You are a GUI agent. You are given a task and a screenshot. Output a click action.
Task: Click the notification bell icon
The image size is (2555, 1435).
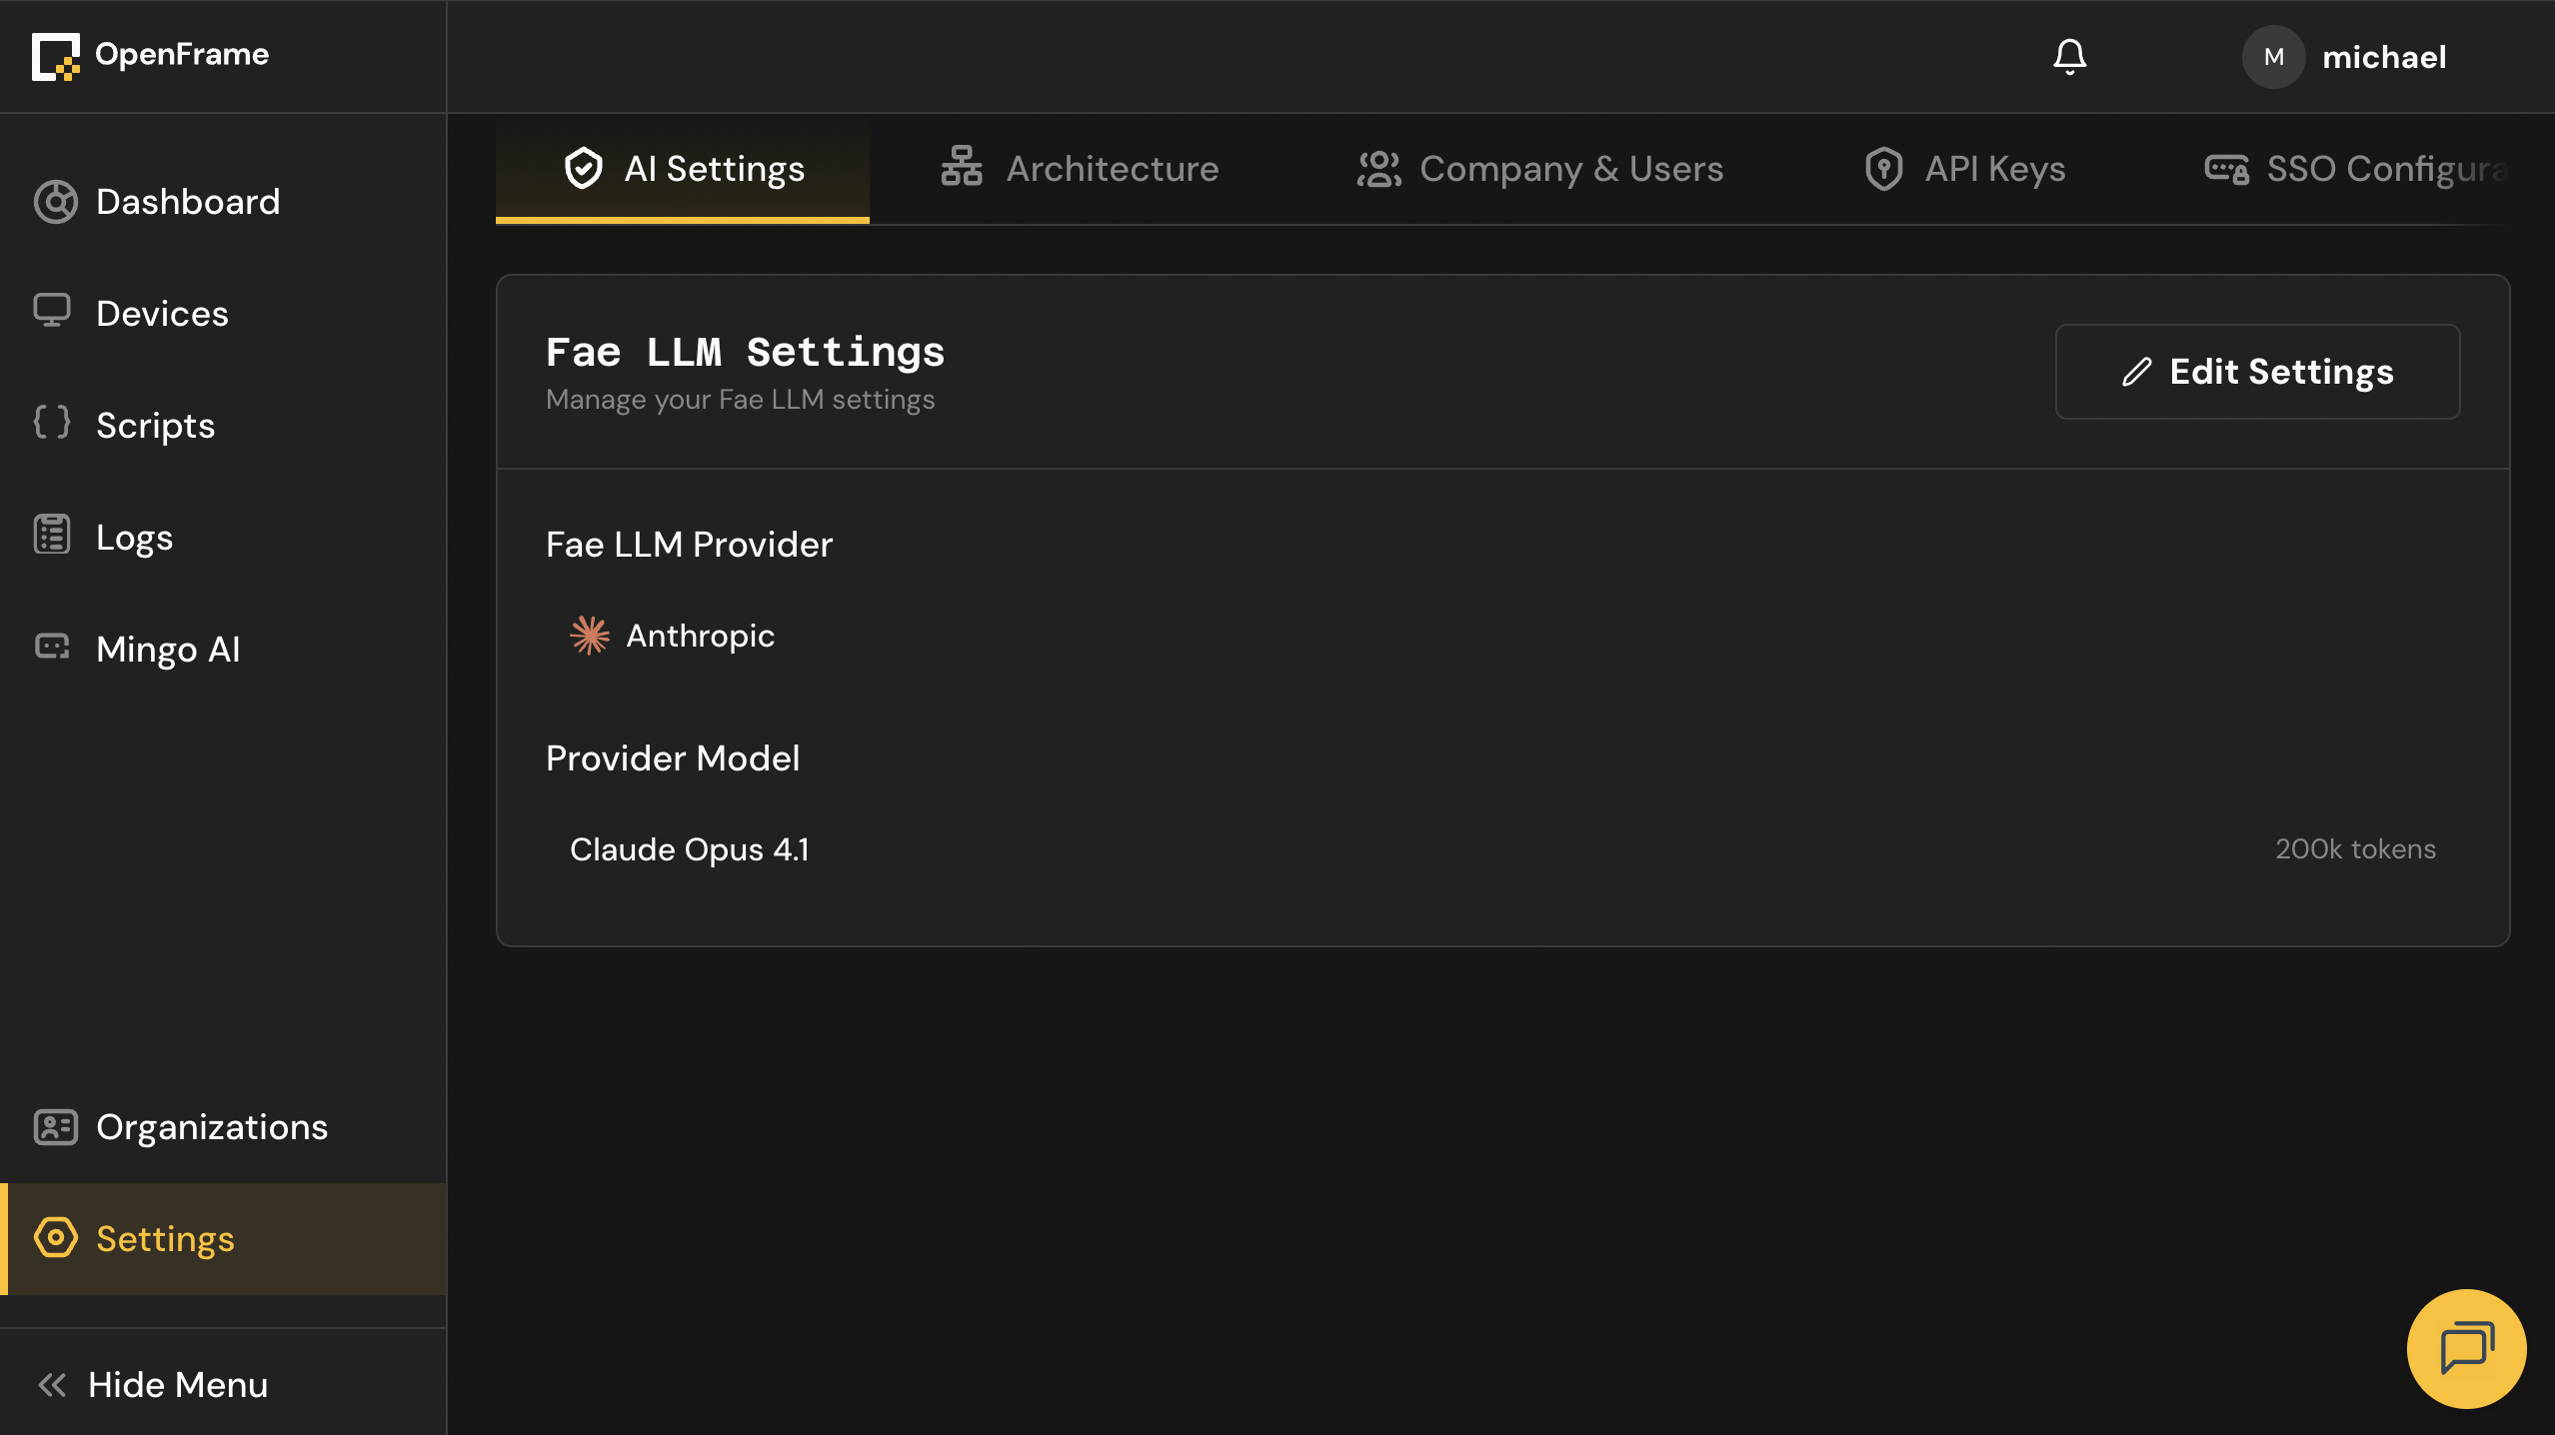pos(2069,57)
